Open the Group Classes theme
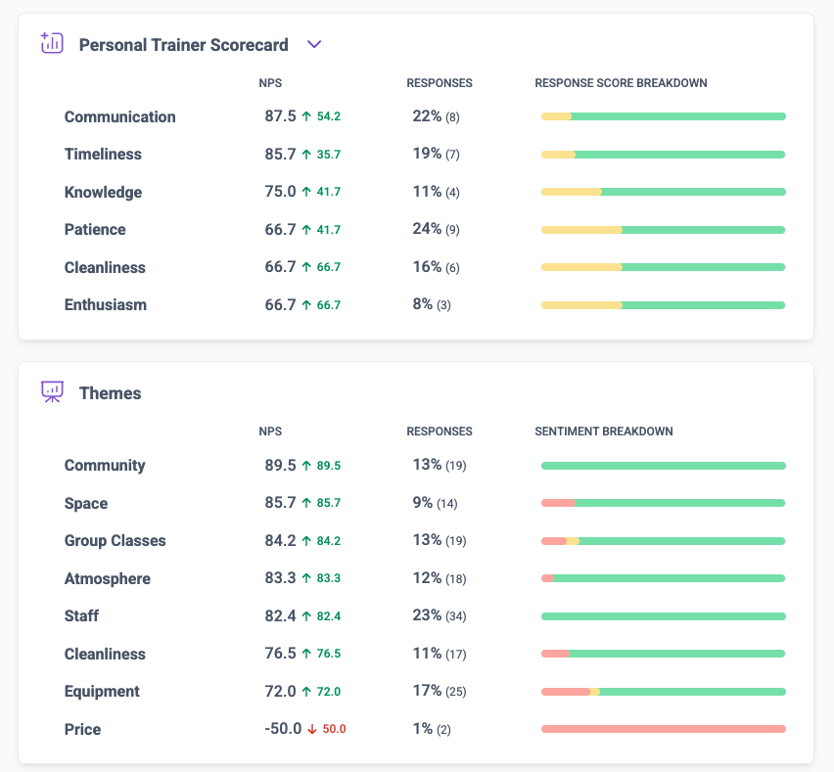834x772 pixels. pos(115,541)
